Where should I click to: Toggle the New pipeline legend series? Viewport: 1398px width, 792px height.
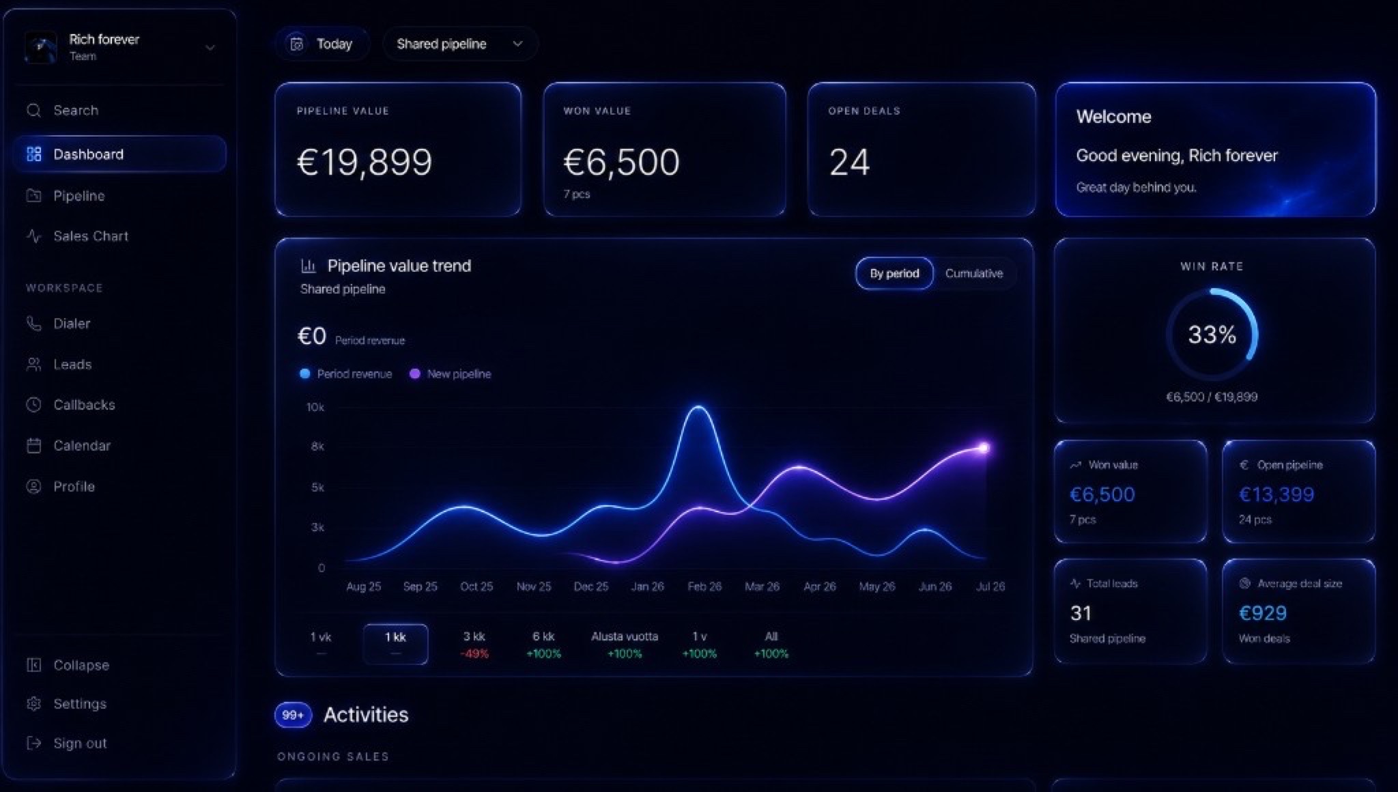pyautogui.click(x=451, y=373)
